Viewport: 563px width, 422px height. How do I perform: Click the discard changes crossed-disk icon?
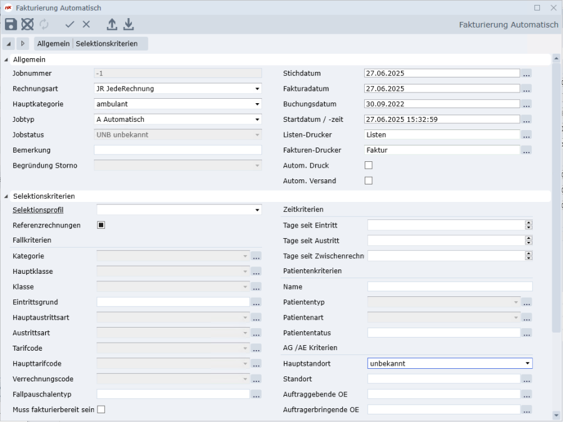(28, 24)
